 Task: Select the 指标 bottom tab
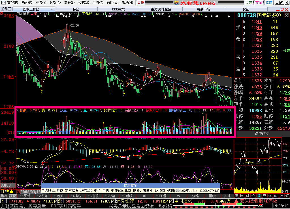point(4,196)
